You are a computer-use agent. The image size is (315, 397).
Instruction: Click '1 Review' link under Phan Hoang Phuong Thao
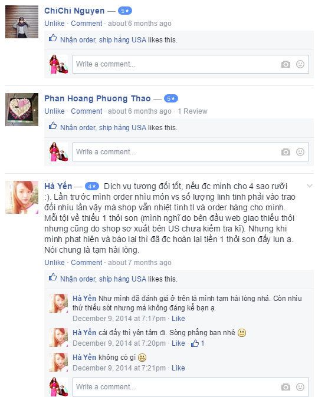[192, 111]
